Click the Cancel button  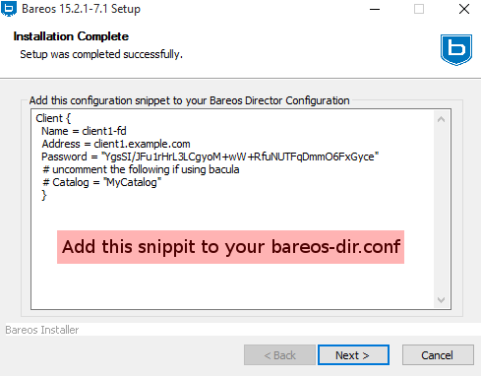click(x=438, y=355)
